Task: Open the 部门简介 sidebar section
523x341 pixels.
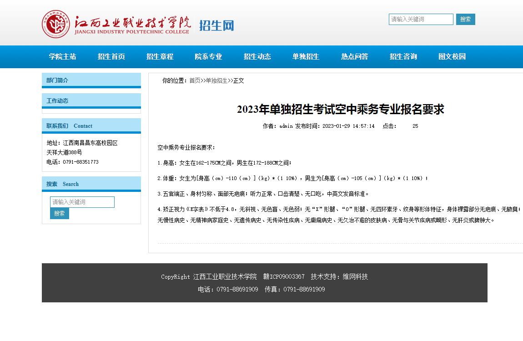Action: point(57,80)
